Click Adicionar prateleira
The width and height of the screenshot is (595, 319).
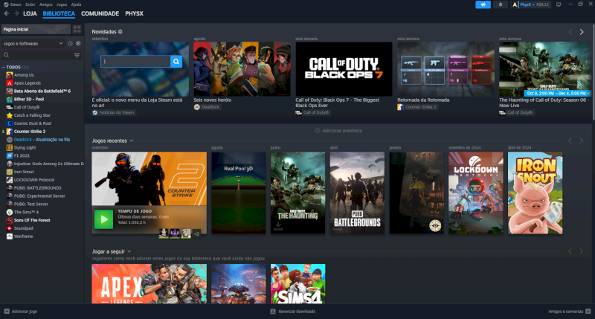tap(338, 131)
